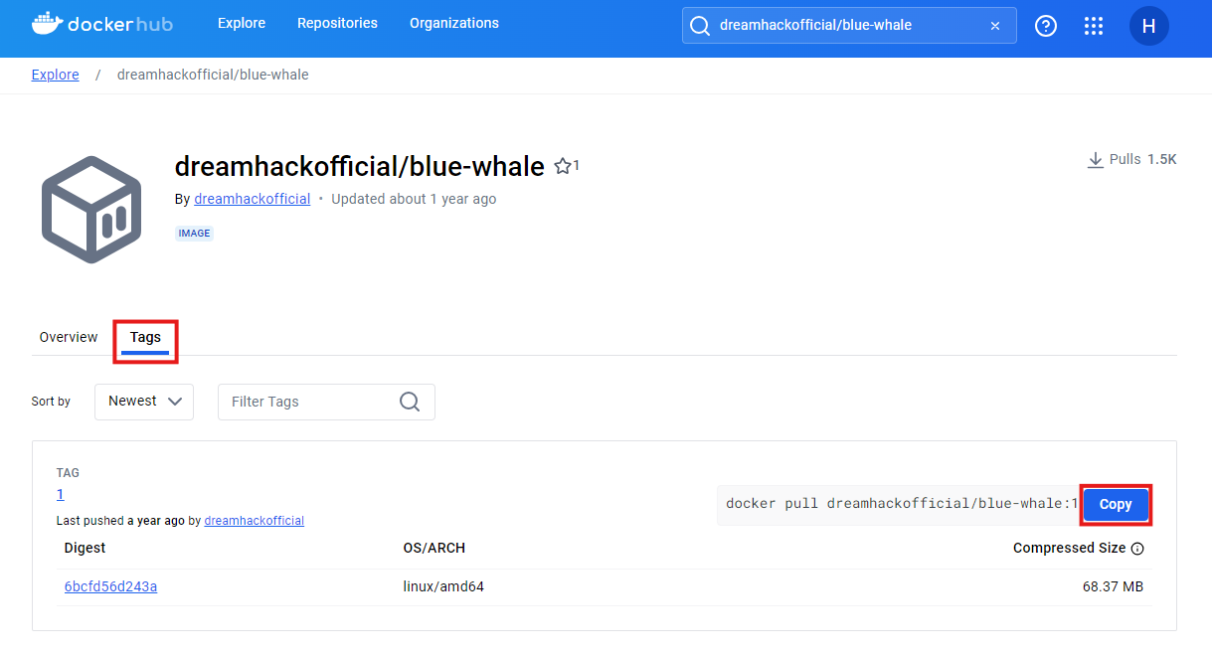The image size is (1212, 656).
Task: Click the Pulls download icon
Action: [1094, 159]
